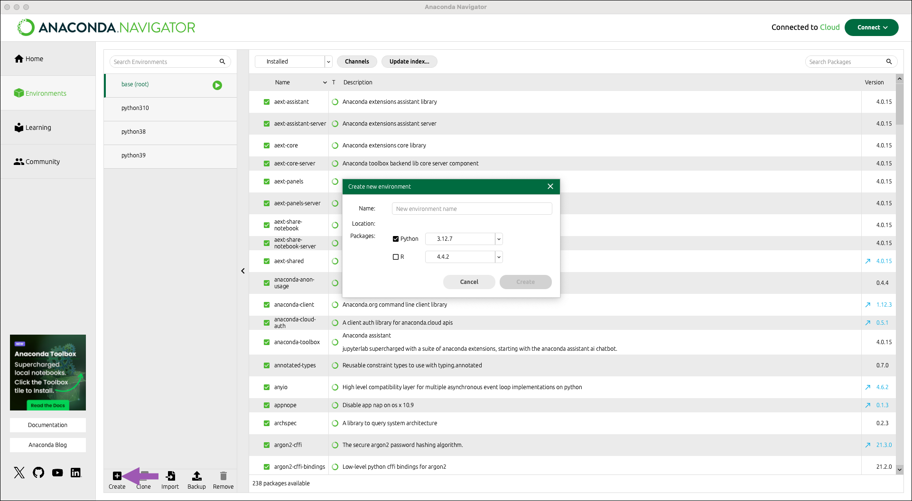Open the Installed package filter dropdown
This screenshot has height=501, width=912.
pos(294,62)
